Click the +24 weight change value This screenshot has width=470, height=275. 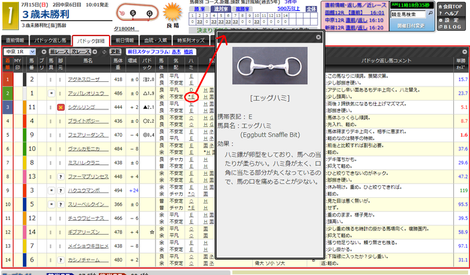point(134,190)
